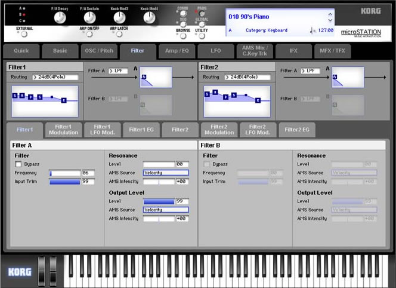Image resolution: width=396 pixels, height=288 pixels.
Task: Click Filter1 EG envelope graph
Action: pyautogui.click(x=45, y=101)
